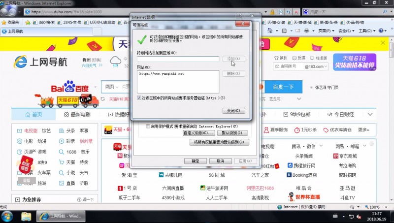
Task: Expand the 页面(P) menu in command bar
Action: click(326, 31)
